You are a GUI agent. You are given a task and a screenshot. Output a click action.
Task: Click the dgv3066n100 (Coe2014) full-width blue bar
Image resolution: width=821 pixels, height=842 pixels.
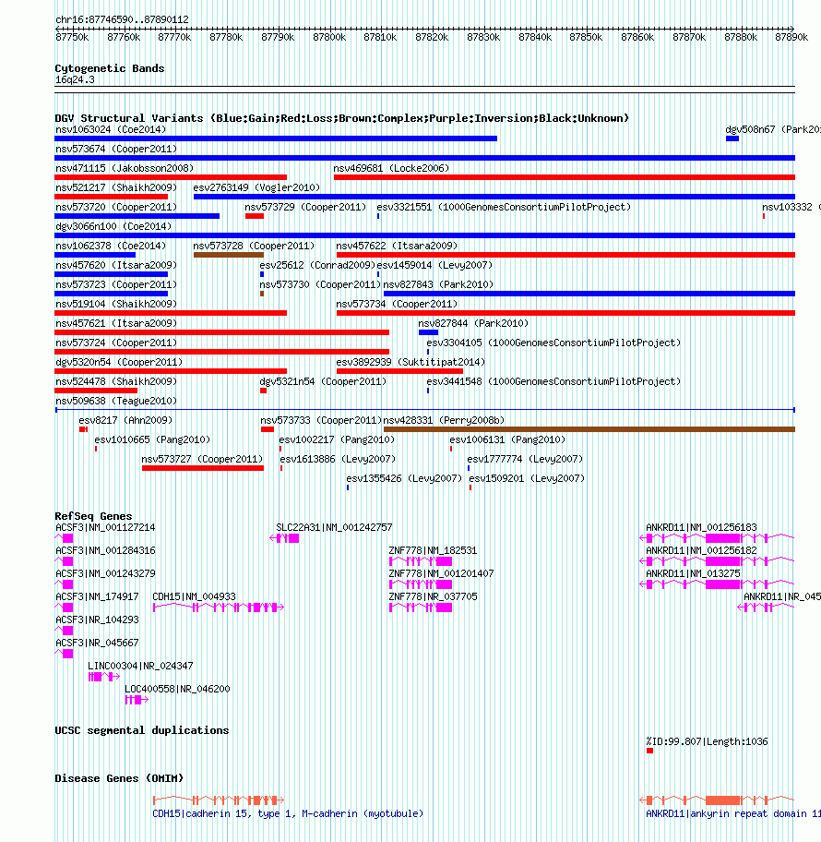click(425, 235)
